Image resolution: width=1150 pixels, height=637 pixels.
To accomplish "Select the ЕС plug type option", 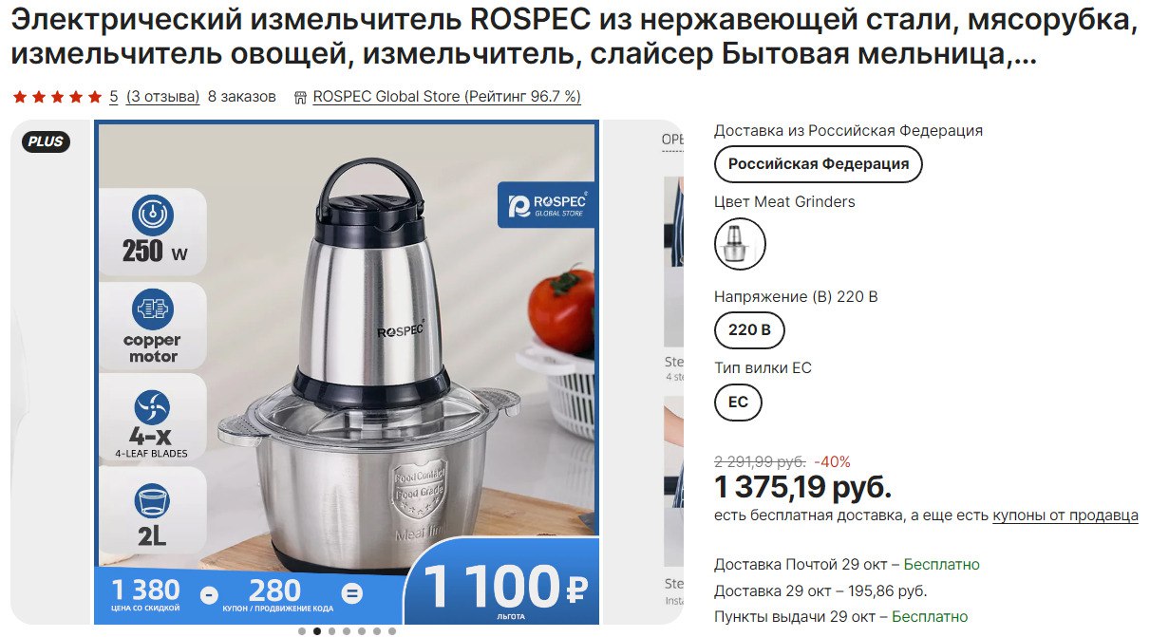I will pyautogui.click(x=738, y=402).
